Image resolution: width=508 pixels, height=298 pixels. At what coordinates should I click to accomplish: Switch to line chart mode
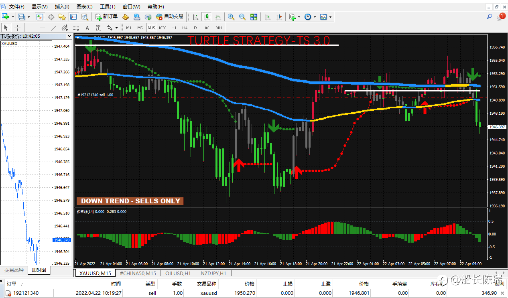point(218,16)
